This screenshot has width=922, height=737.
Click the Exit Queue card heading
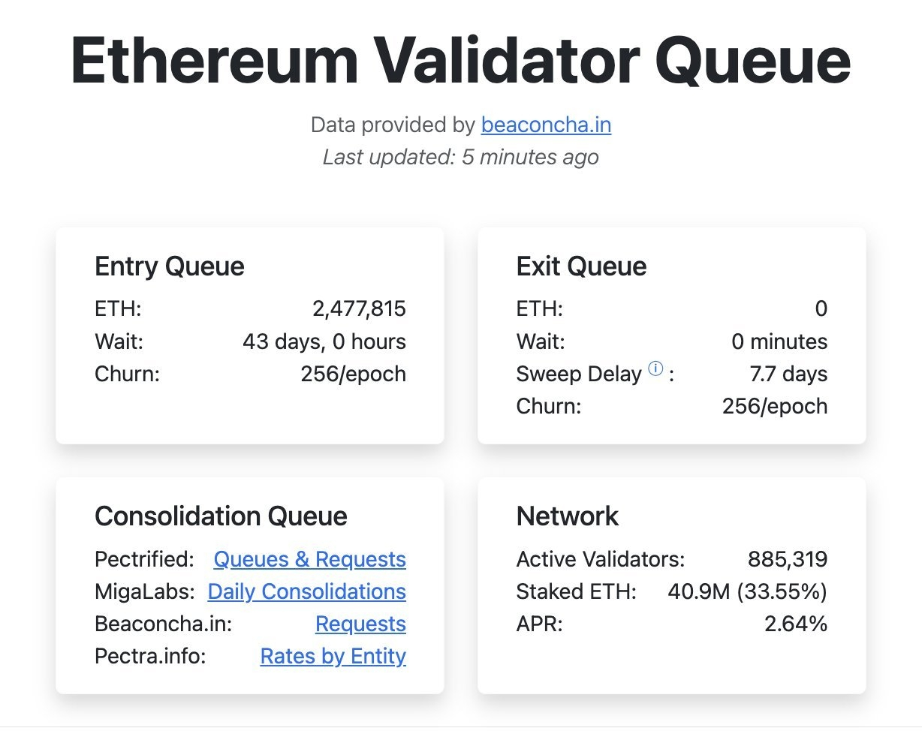coord(581,266)
